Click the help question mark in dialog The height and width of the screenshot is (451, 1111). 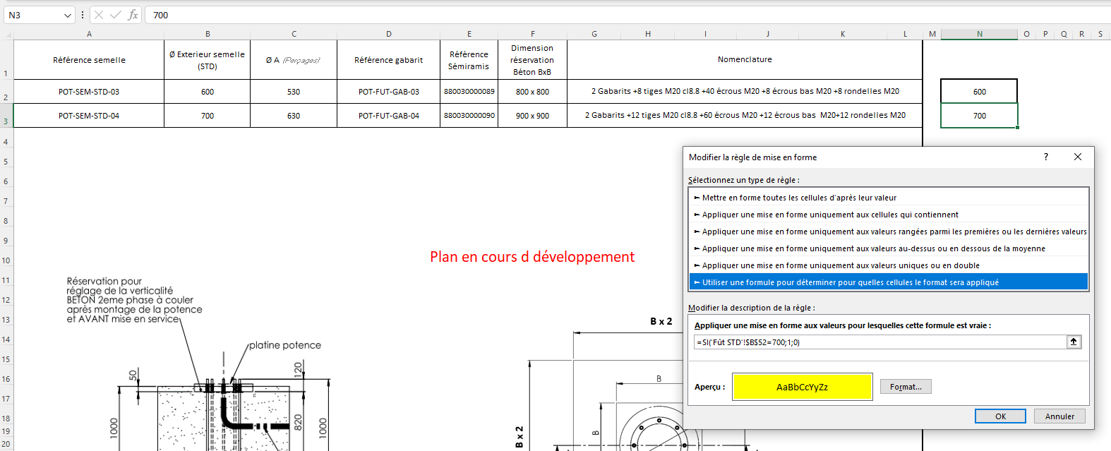click(x=1046, y=157)
